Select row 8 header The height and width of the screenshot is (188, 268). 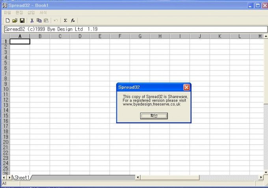[6, 78]
